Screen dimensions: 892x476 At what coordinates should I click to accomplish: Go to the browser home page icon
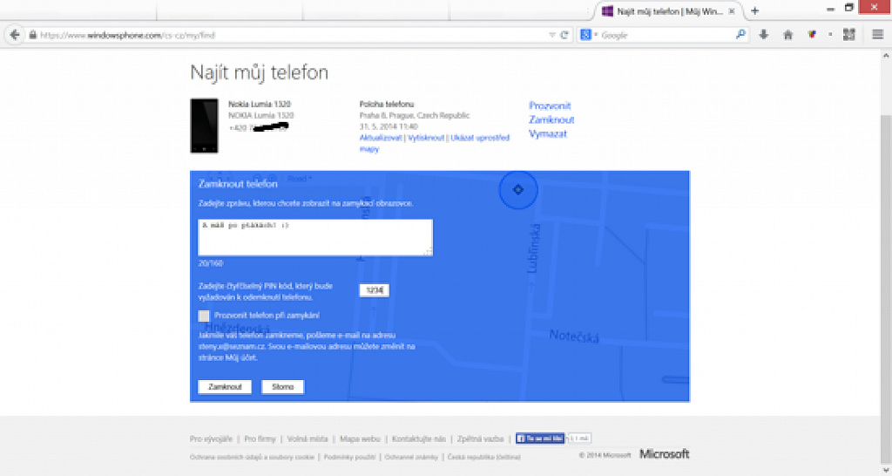click(787, 35)
